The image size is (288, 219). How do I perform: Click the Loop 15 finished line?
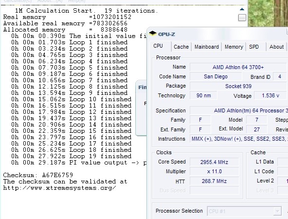tap(71, 131)
